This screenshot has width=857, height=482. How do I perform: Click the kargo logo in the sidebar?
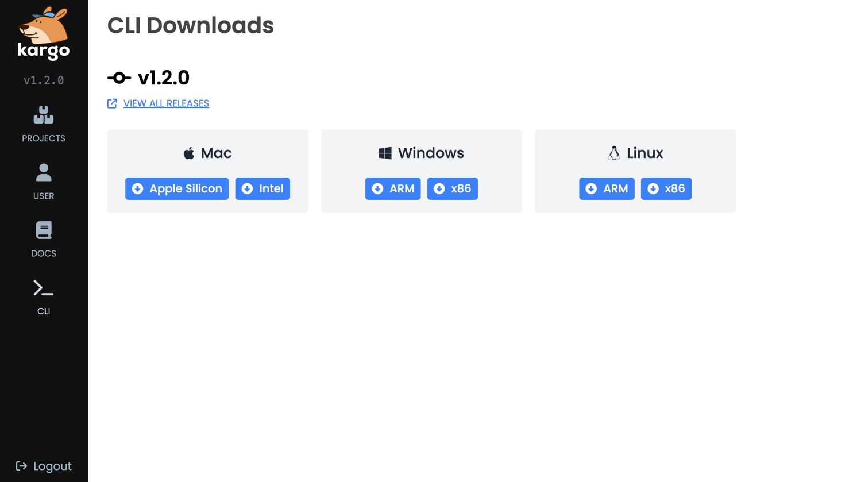click(43, 33)
